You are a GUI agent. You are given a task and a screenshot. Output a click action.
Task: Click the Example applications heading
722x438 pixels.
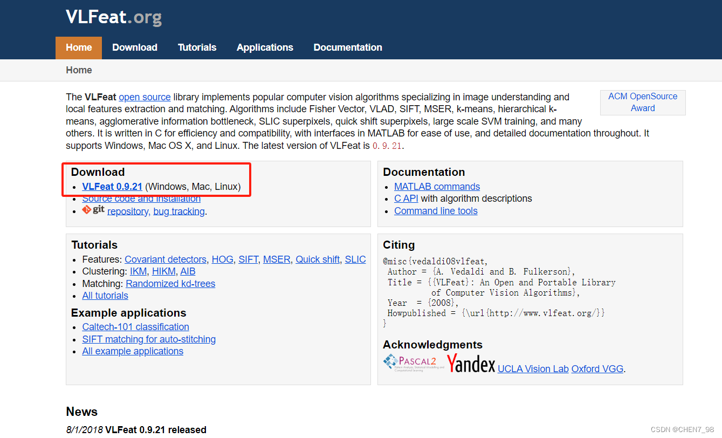pos(129,313)
